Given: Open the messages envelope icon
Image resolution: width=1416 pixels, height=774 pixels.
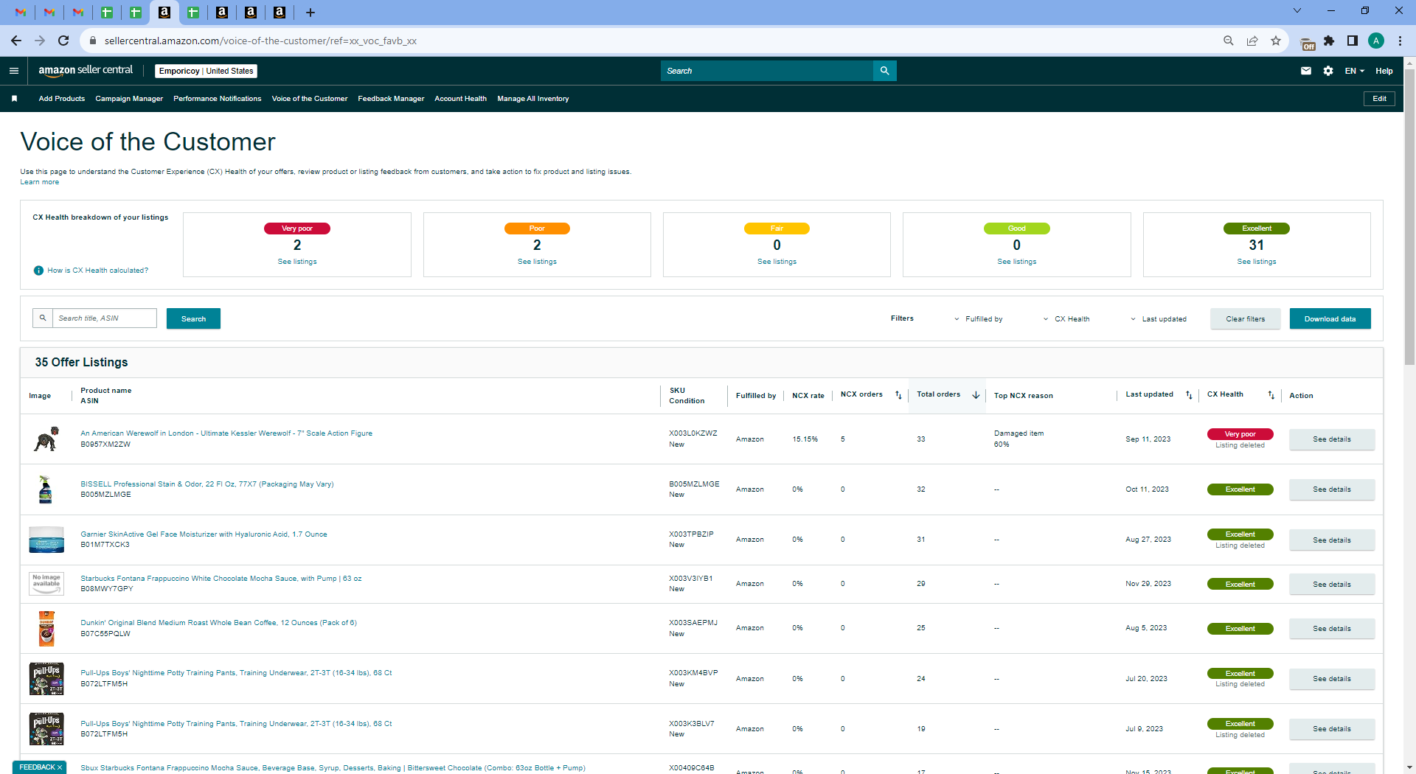Looking at the screenshot, I should [x=1306, y=71].
